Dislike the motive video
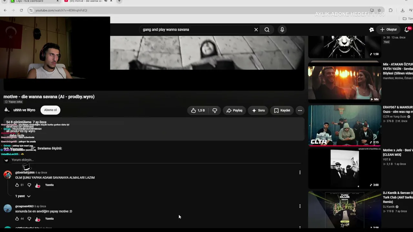Viewport: 413px width, 232px height. point(215,111)
